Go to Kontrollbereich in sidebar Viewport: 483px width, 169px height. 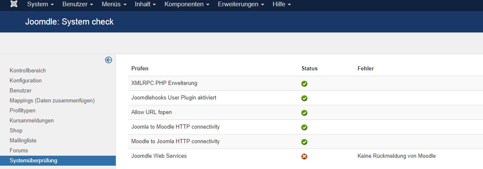pyautogui.click(x=28, y=71)
